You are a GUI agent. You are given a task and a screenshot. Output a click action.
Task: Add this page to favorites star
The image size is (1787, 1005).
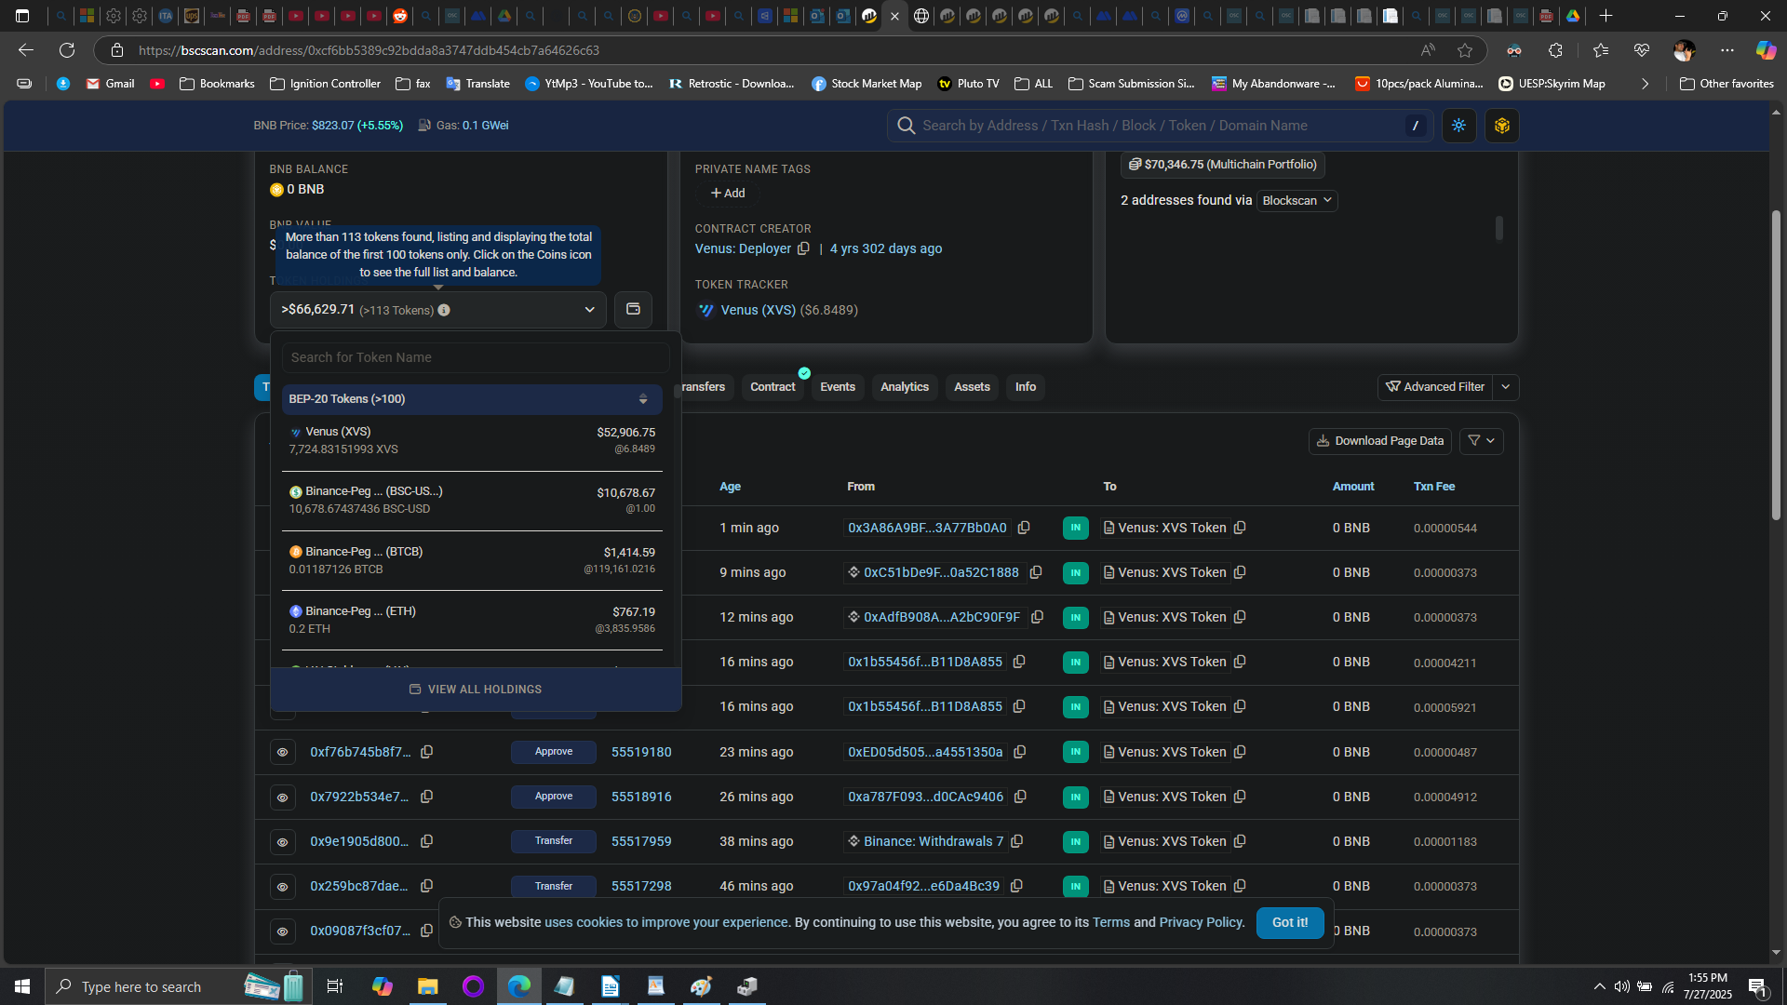(1465, 50)
